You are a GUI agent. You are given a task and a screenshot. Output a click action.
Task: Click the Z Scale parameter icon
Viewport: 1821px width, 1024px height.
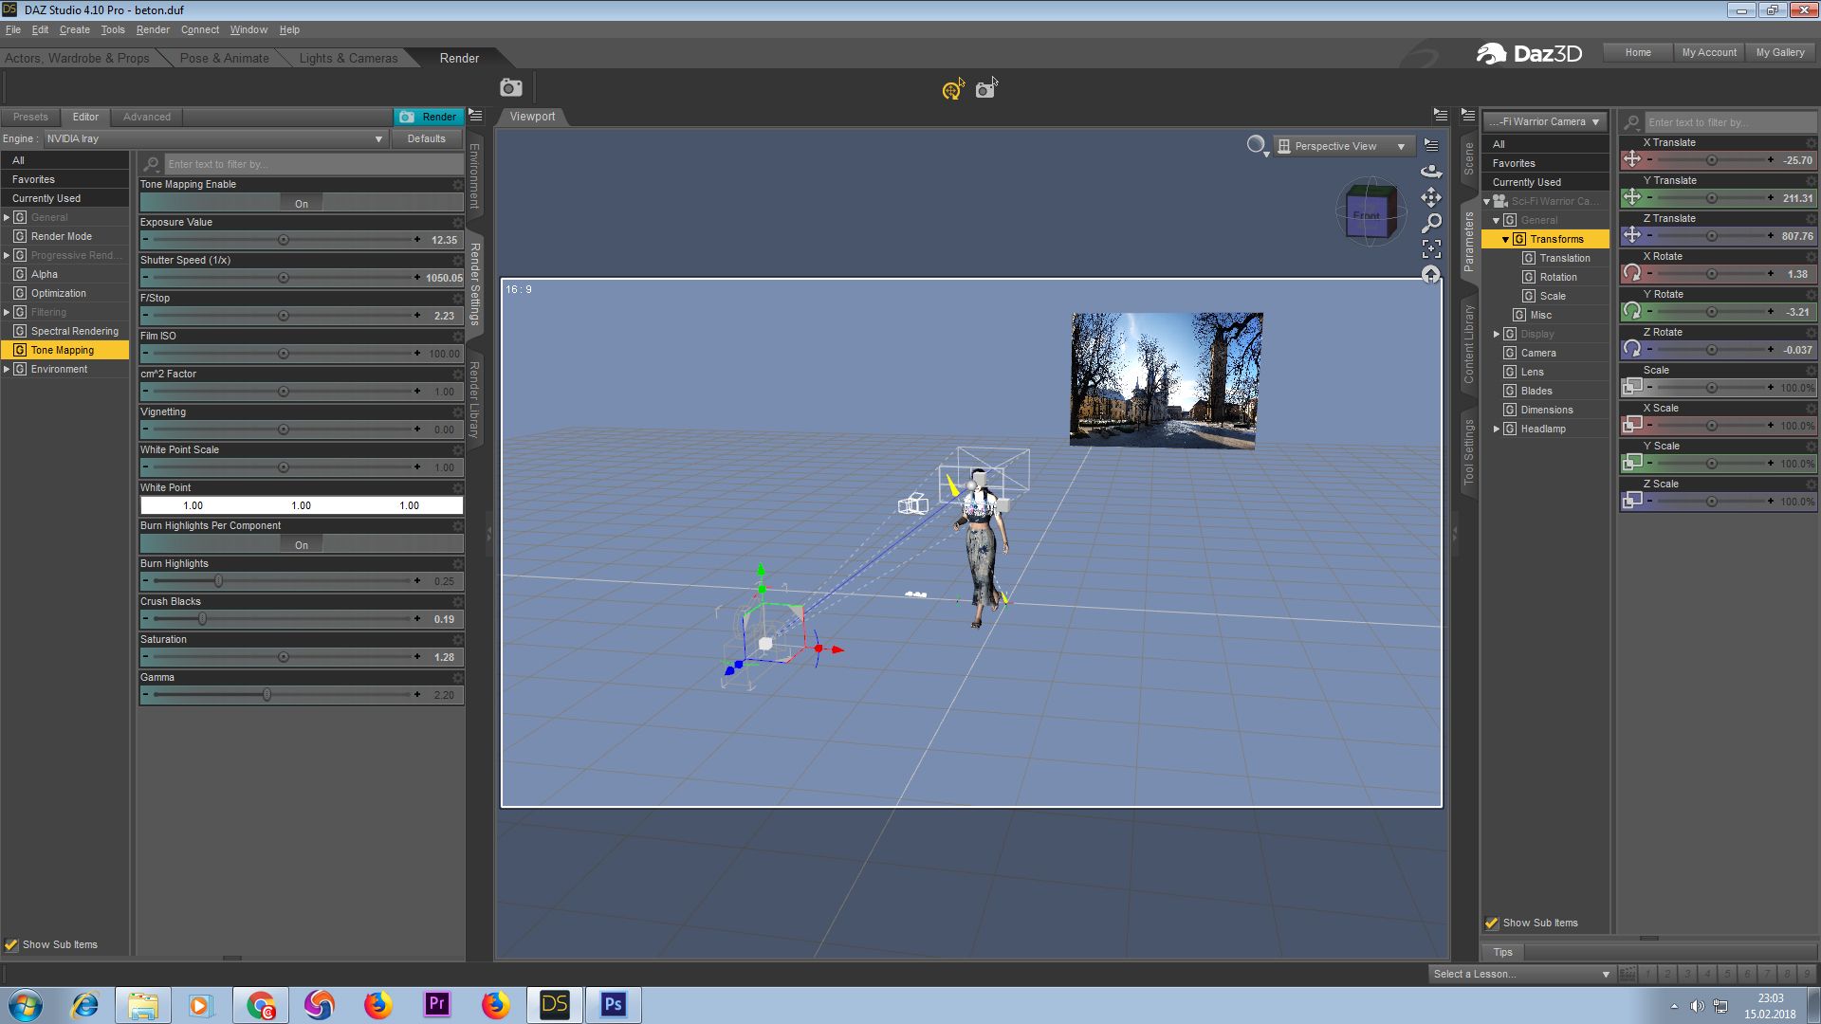point(1632,501)
